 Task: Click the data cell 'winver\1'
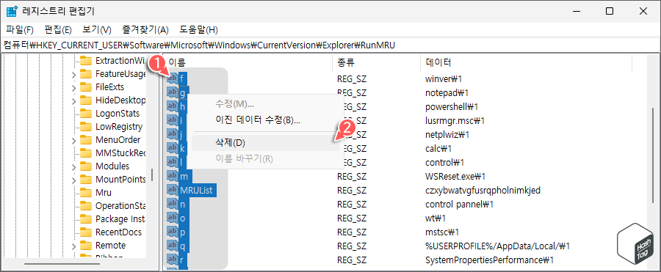(444, 78)
